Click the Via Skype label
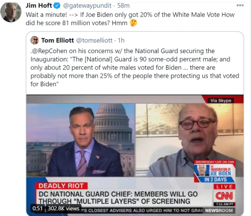This screenshot has height=216, width=251. 221,100
